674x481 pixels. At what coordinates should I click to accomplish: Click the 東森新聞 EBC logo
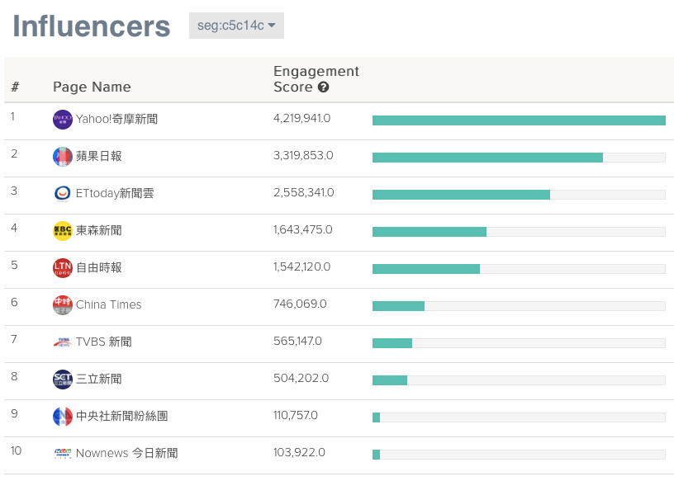(x=63, y=231)
